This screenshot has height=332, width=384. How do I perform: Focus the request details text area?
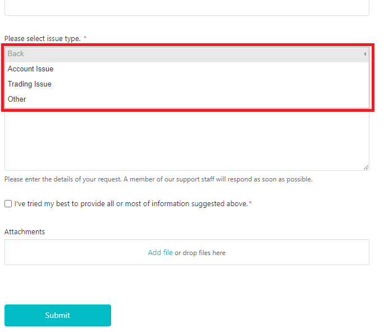pos(186,140)
